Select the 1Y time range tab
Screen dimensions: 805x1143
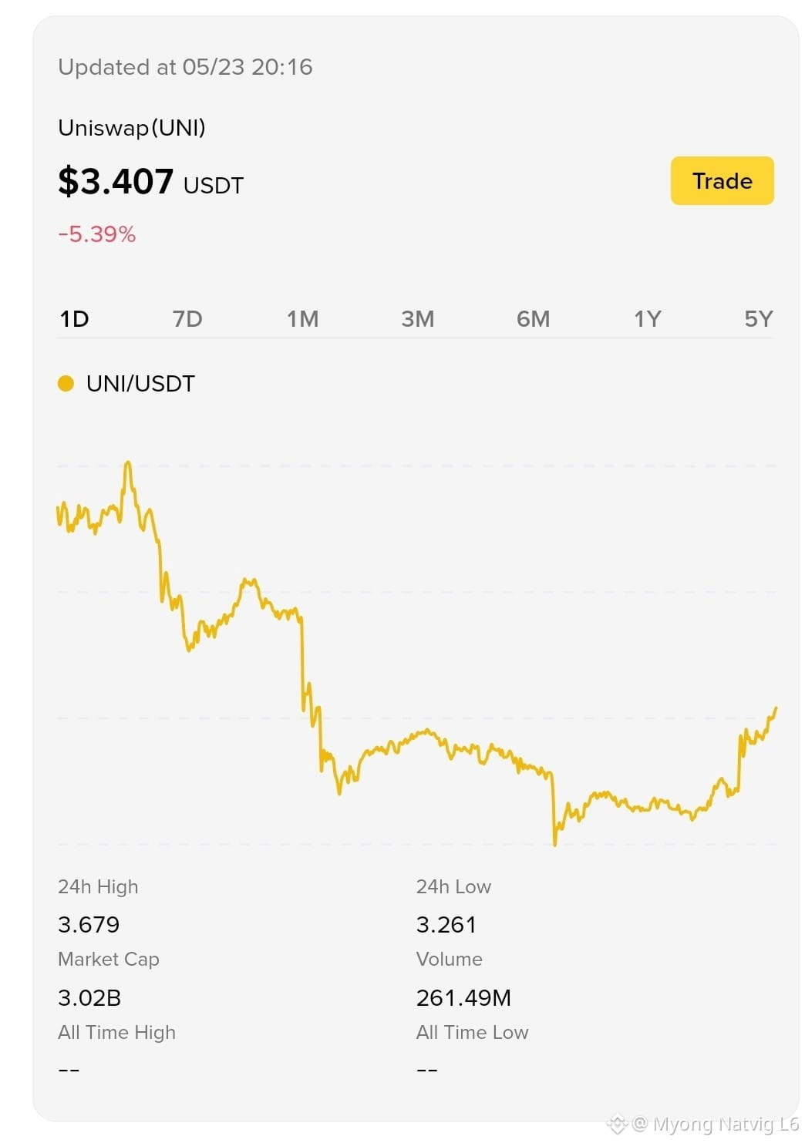pos(648,318)
